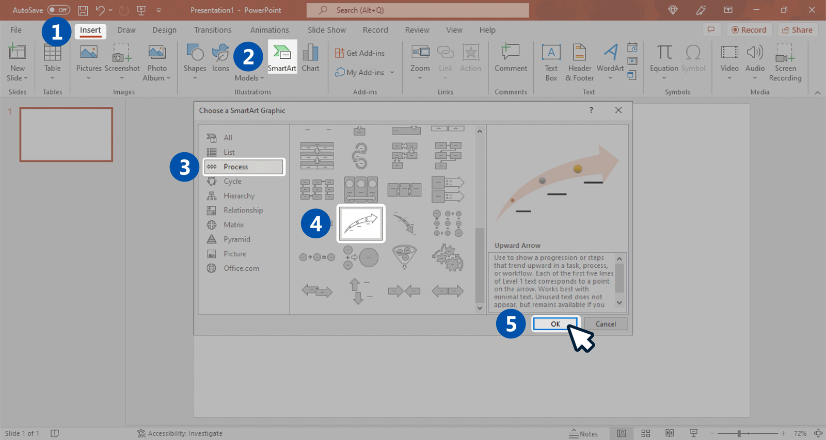826x440 pixels.
Task: Open the Audio insert menu
Action: click(755, 62)
